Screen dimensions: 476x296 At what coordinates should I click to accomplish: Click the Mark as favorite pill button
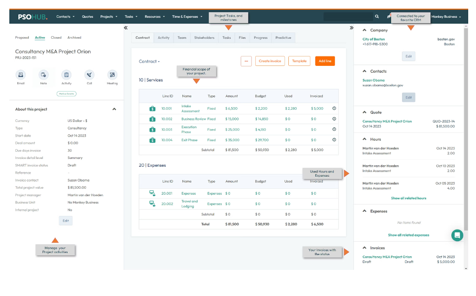point(67,94)
